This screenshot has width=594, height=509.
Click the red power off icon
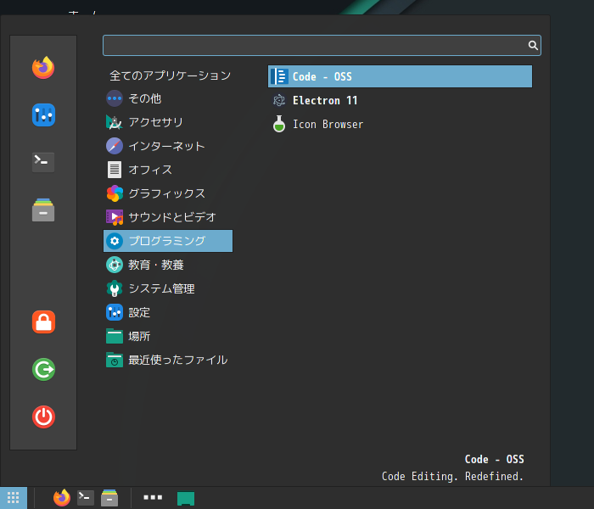pyautogui.click(x=43, y=417)
